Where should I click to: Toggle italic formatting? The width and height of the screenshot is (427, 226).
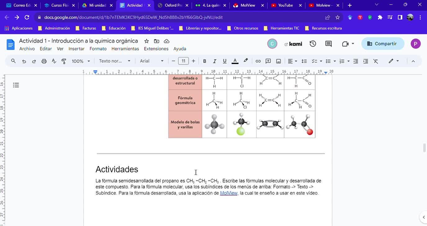[x=214, y=61]
